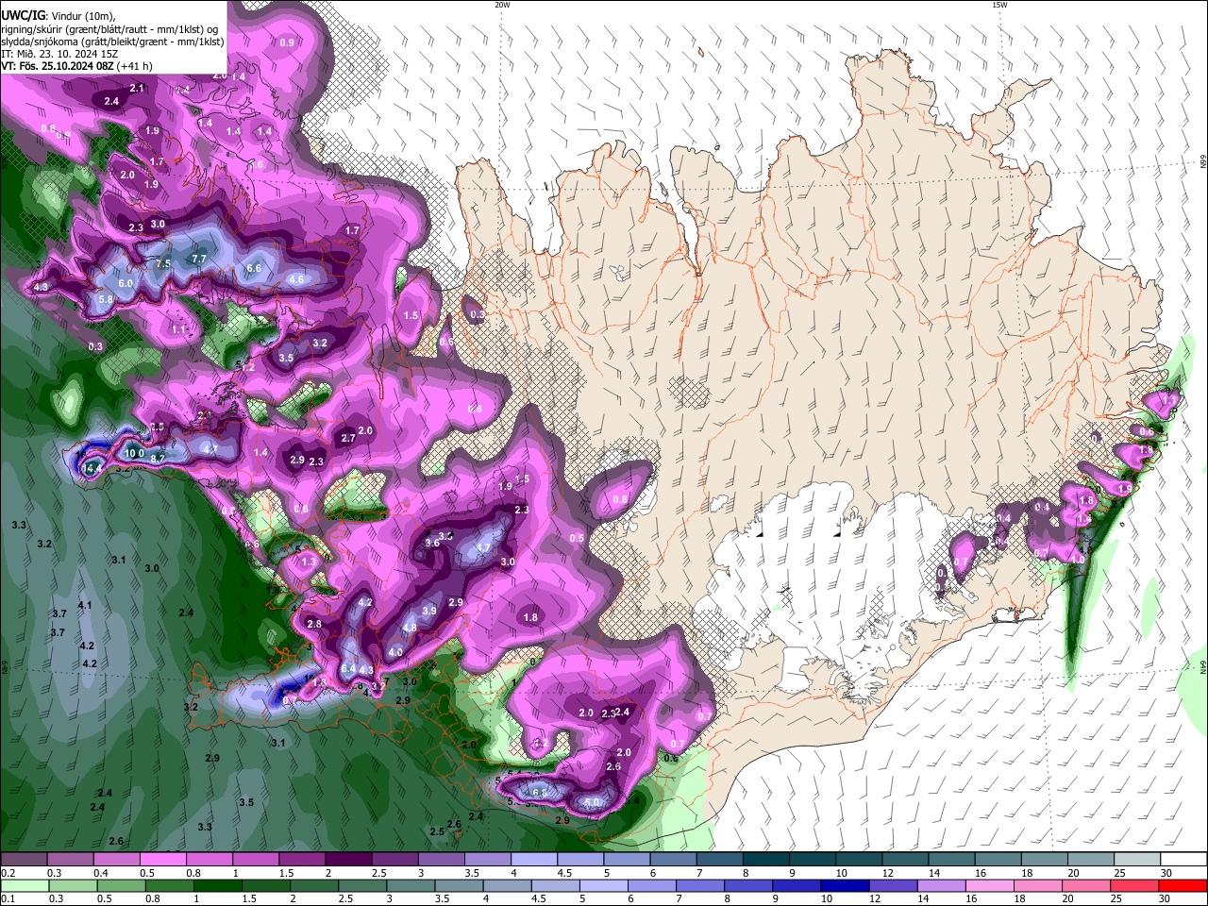
Task: Click the 4.8 snowfall value
Action: [410, 628]
